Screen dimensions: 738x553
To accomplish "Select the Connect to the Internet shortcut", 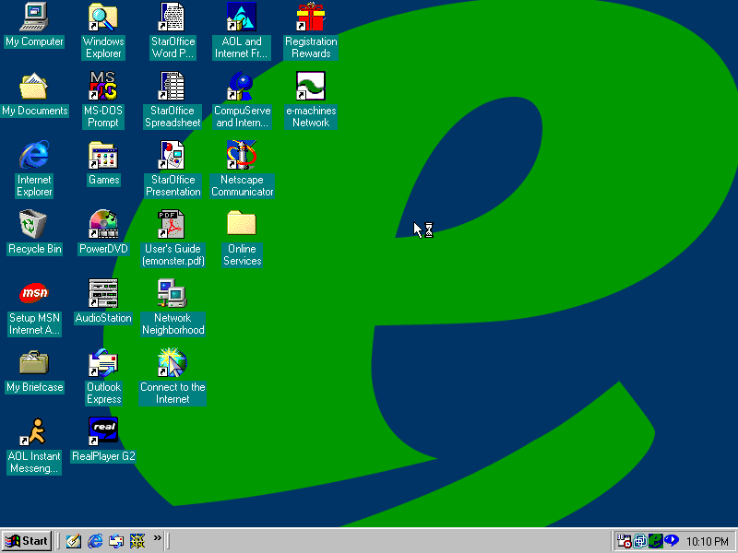I will [173, 362].
